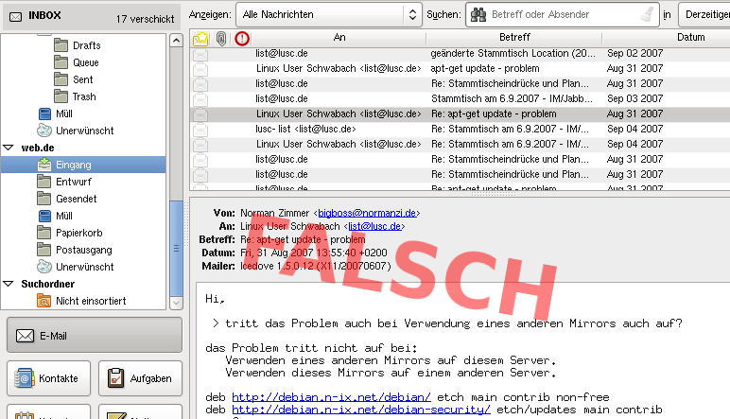The image size is (730, 419).
Task: Sort messages by the status envelope column
Action: pos(200,38)
